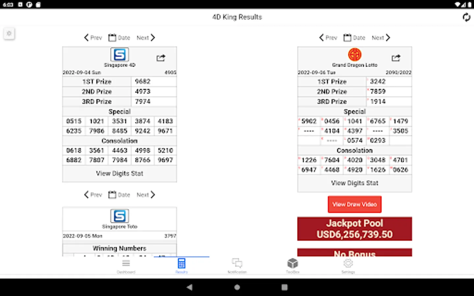Click the Singapore 4D Special section header
This screenshot has width=474, height=296.
(119, 111)
